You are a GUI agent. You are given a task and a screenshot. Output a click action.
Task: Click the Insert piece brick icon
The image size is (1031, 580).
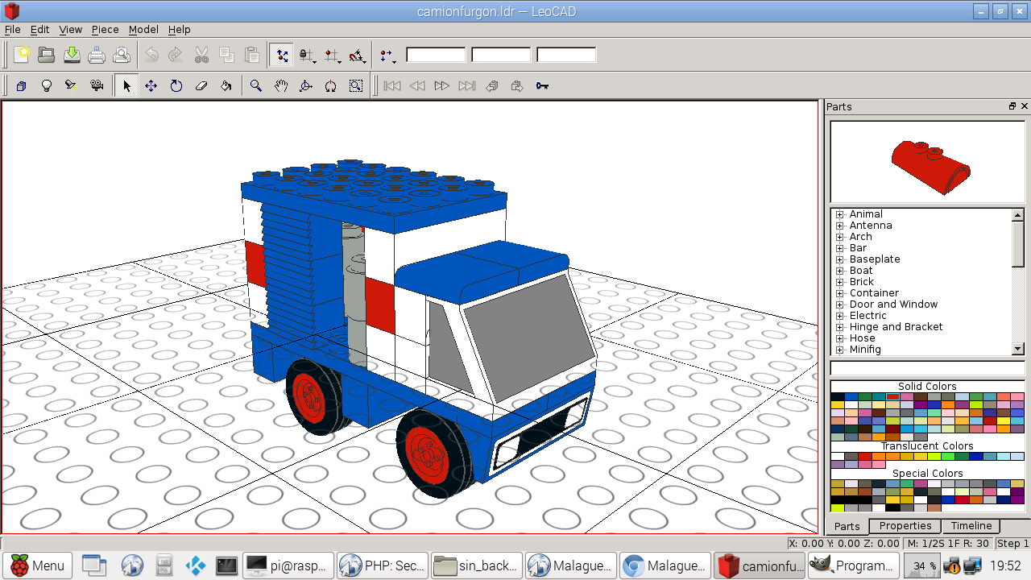coord(22,85)
